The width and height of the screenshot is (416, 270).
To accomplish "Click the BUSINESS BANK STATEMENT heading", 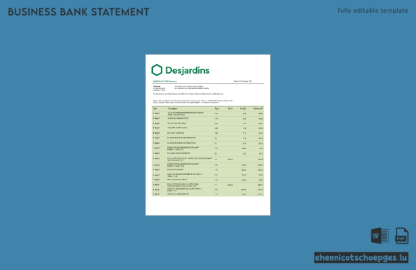I will tap(78, 12).
